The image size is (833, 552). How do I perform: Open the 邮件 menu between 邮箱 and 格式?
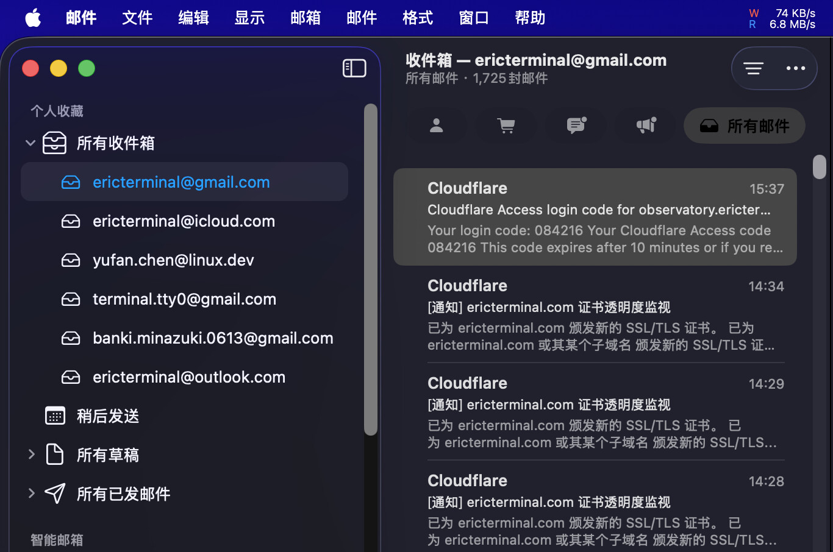pos(362,18)
